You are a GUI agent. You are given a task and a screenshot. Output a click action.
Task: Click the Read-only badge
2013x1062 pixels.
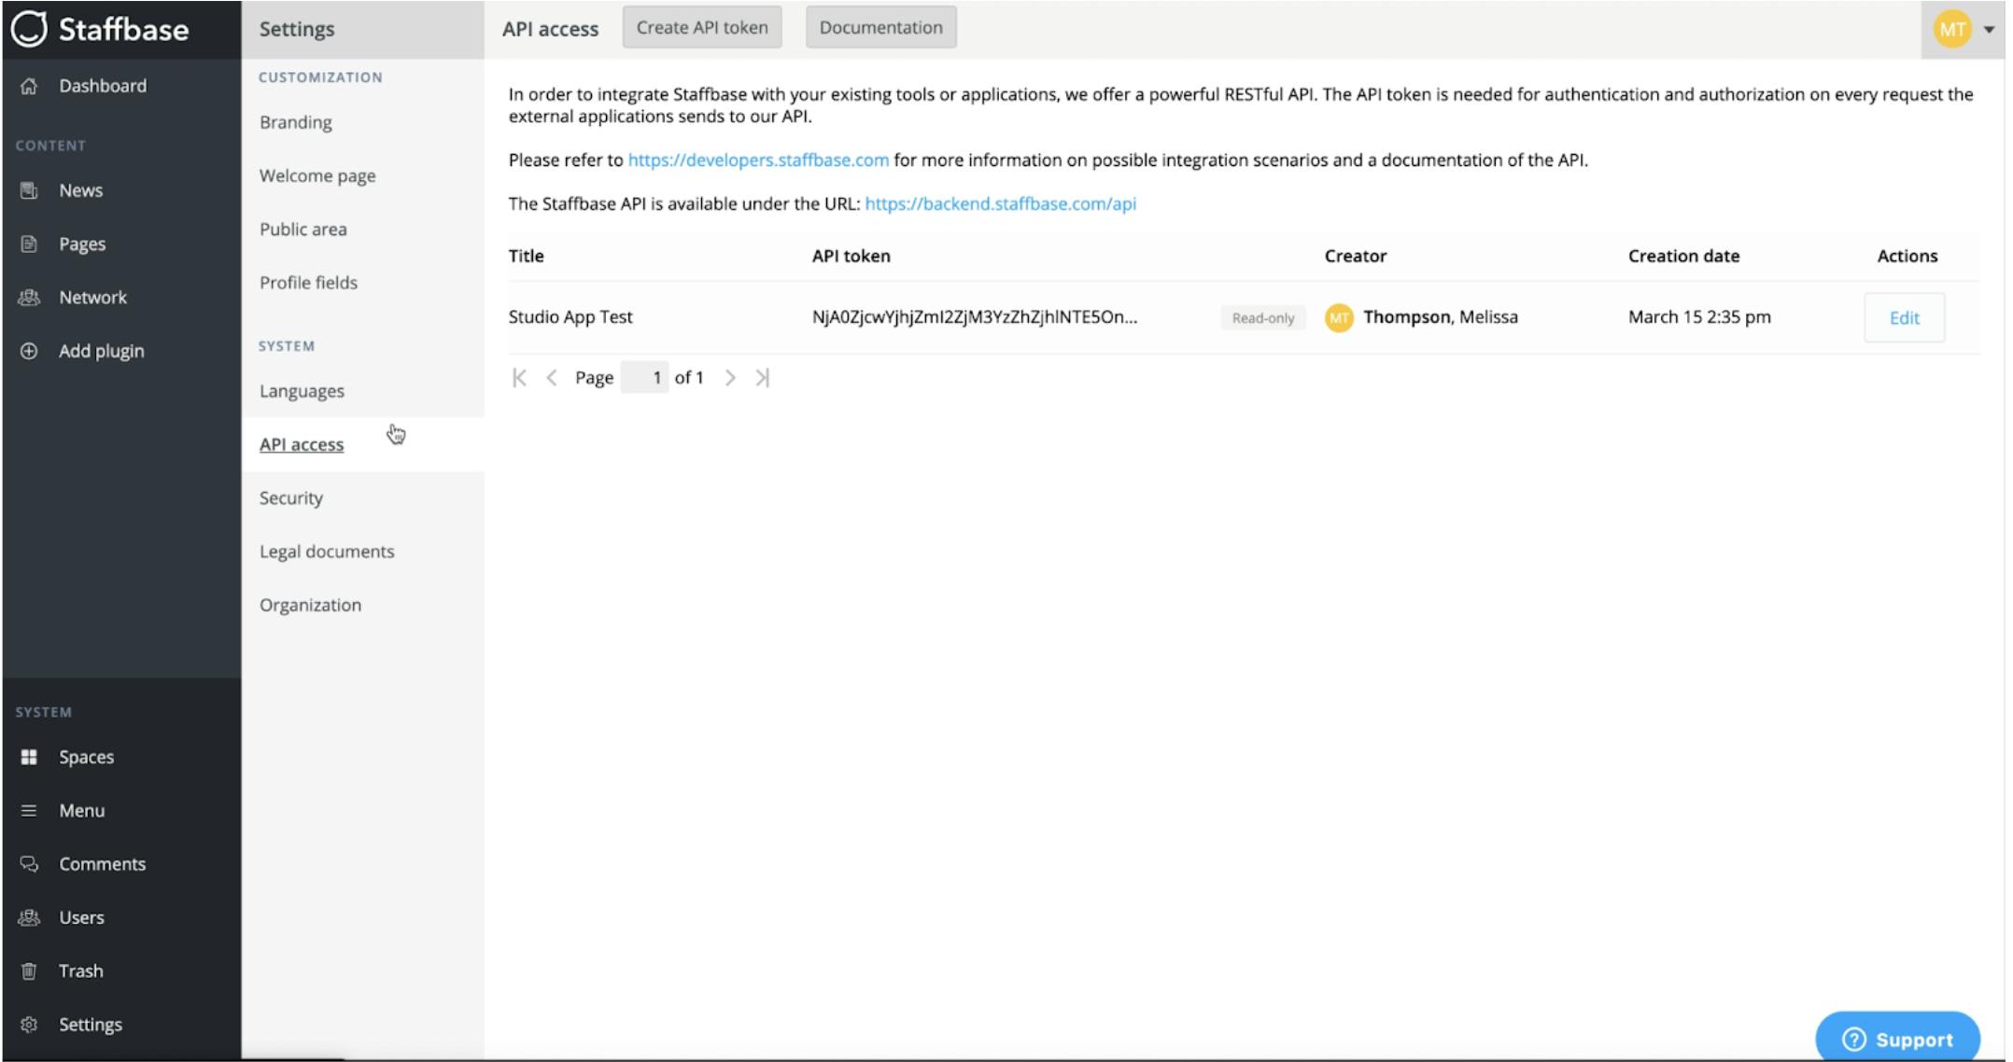pos(1263,318)
